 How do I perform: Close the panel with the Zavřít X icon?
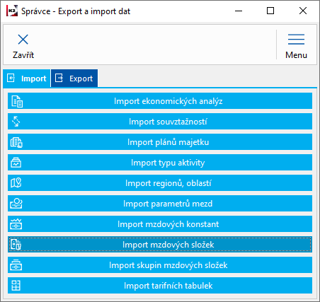coord(23,46)
